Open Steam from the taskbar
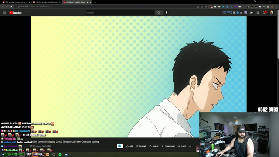Image resolution: width=279 pixels, height=157 pixels. tap(66, 154)
